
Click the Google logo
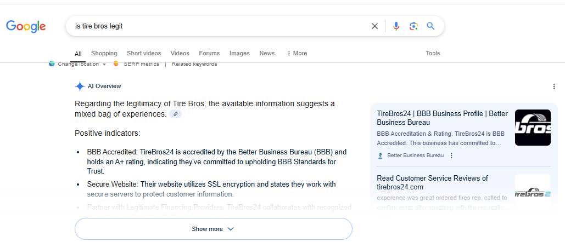coord(26,26)
